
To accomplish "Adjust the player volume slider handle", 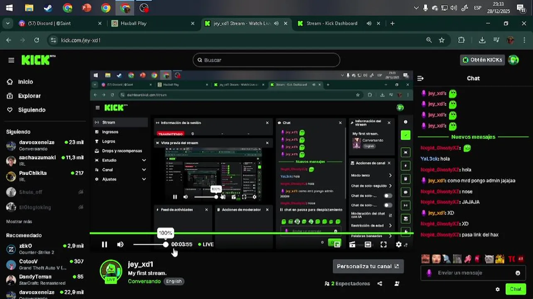I will point(166,245).
